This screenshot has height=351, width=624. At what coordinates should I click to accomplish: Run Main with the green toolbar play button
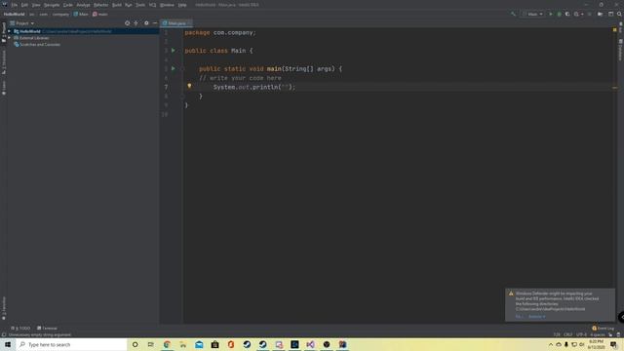point(551,14)
